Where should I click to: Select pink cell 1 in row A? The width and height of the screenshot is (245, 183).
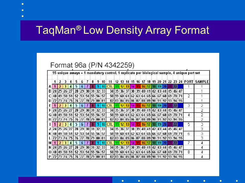pos(55,86)
